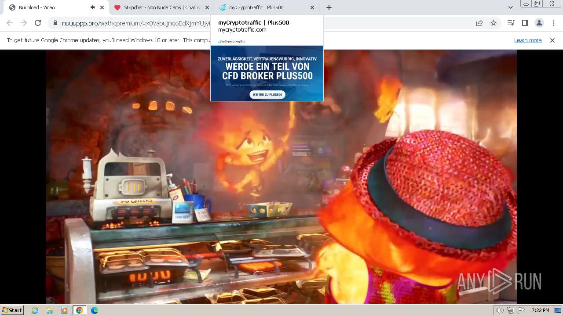Close the Stripchat tab
Viewport: 563px width, 316px height.
coord(207,7)
